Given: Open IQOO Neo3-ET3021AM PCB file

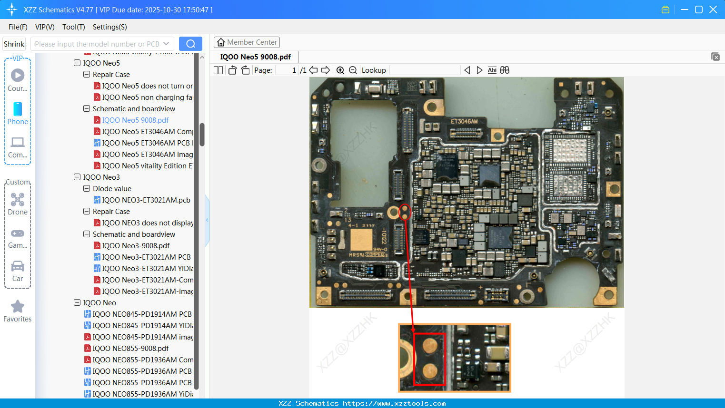Looking at the screenshot, I should pos(142,257).
